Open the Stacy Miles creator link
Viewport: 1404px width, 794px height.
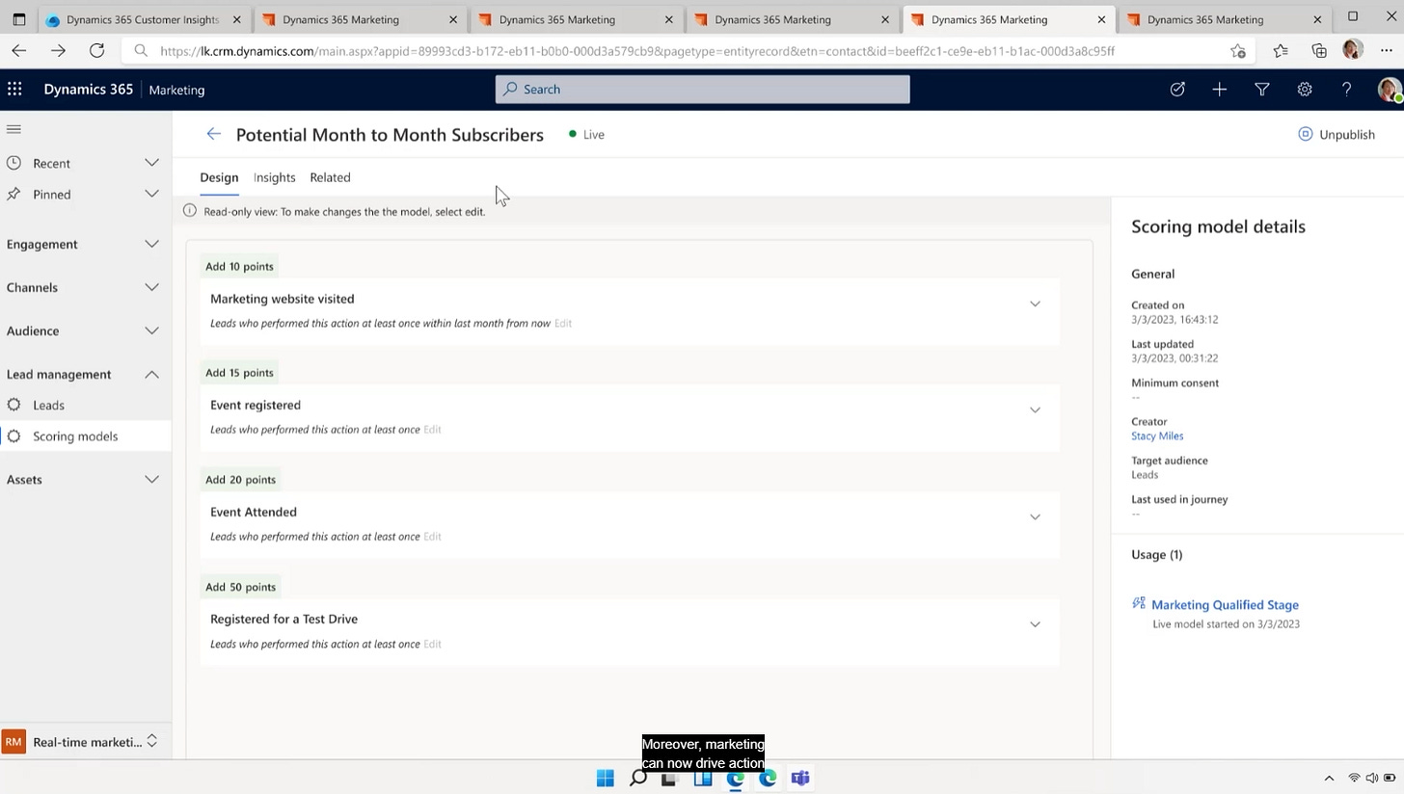point(1157,436)
